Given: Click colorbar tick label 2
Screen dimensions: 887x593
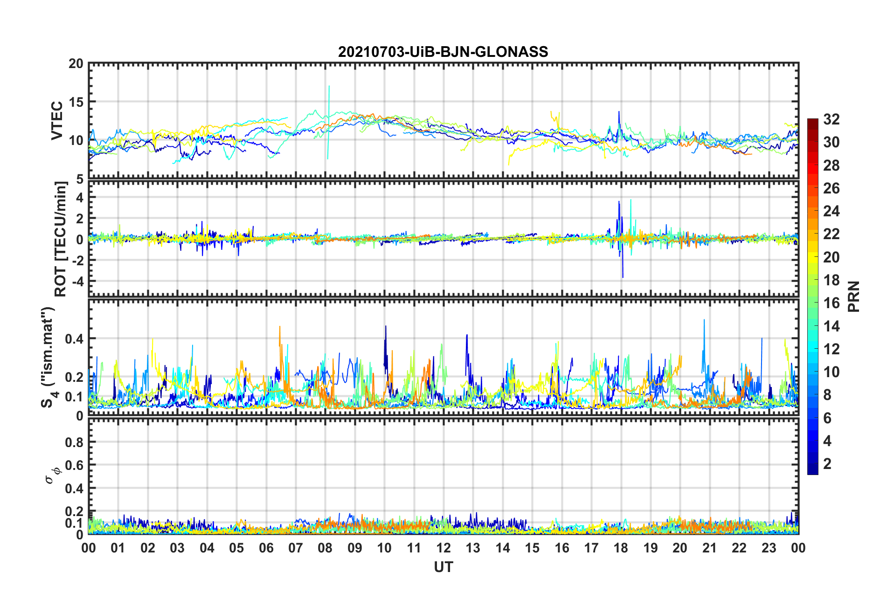Looking at the screenshot, I should point(827,464).
